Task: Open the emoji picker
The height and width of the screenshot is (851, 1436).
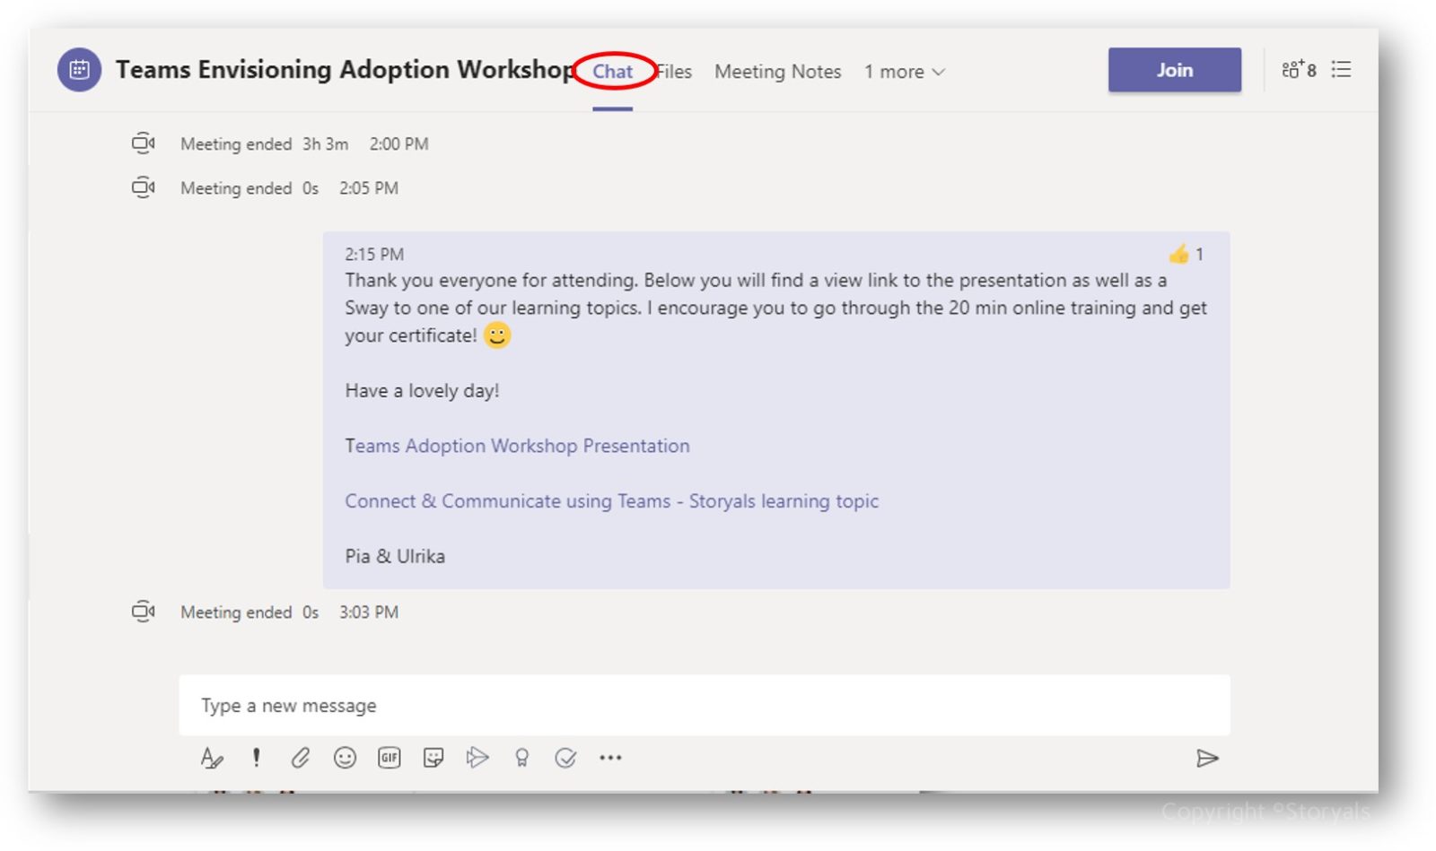Action: [346, 758]
